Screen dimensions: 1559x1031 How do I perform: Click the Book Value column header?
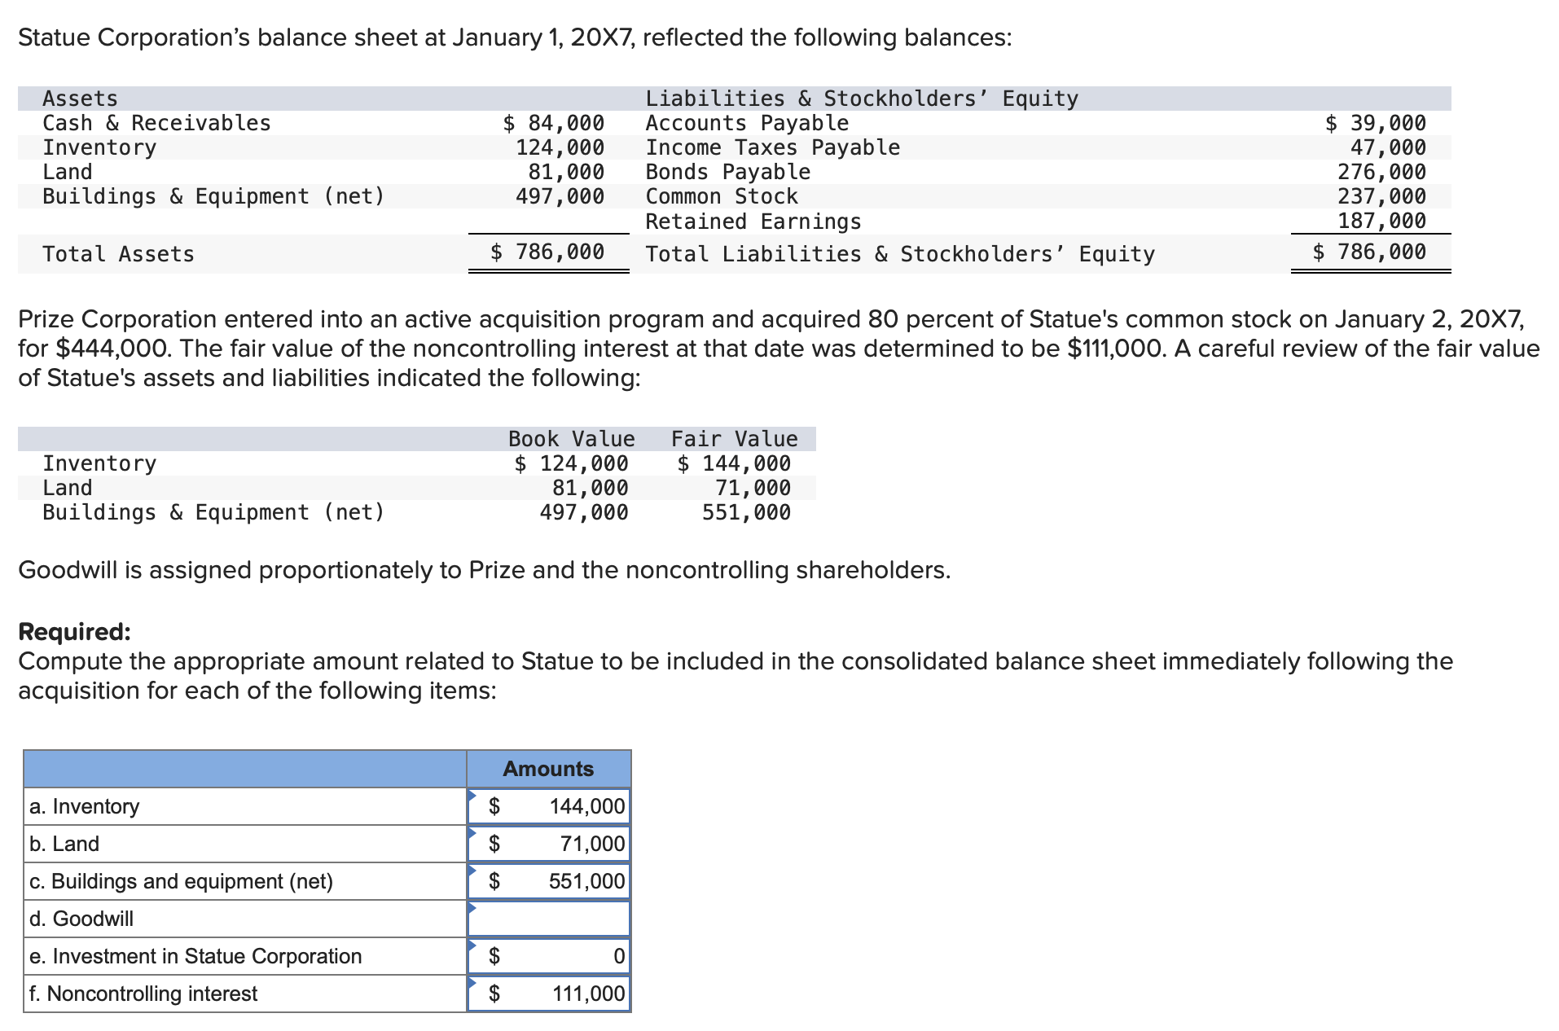(x=570, y=438)
